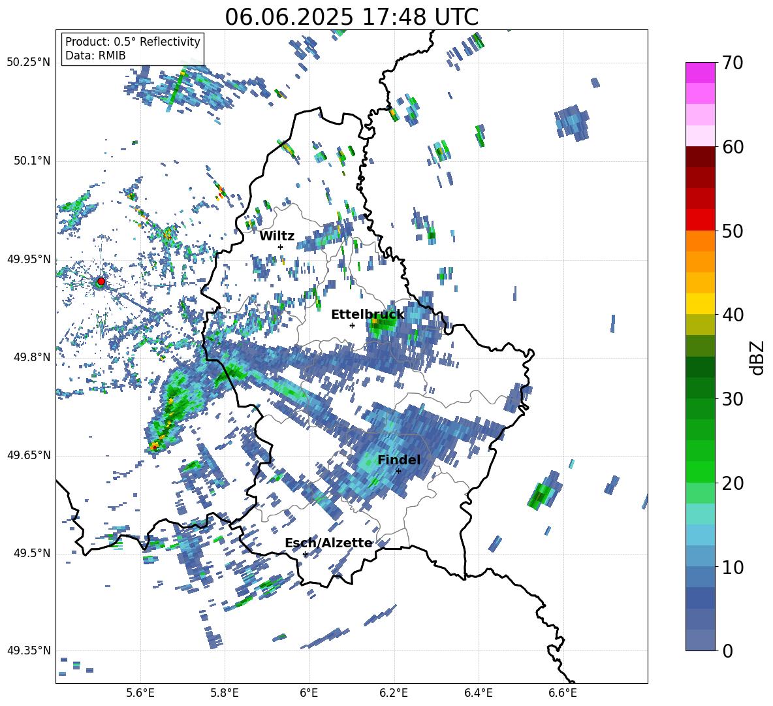The image size is (773, 706).
Task: Click the red radar site marker
Action: (x=101, y=281)
